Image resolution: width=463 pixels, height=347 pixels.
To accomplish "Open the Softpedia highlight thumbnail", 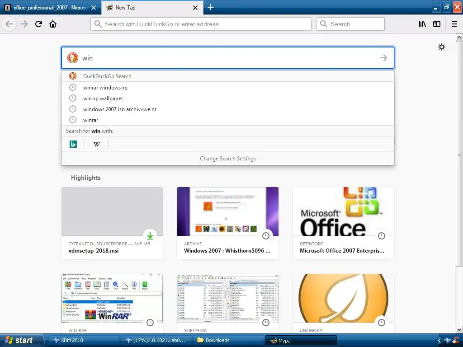I will 228,298.
